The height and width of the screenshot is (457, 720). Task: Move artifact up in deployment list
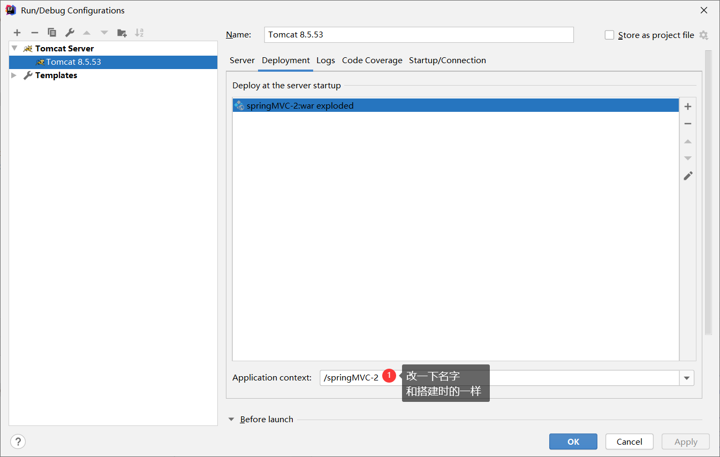pyautogui.click(x=688, y=141)
